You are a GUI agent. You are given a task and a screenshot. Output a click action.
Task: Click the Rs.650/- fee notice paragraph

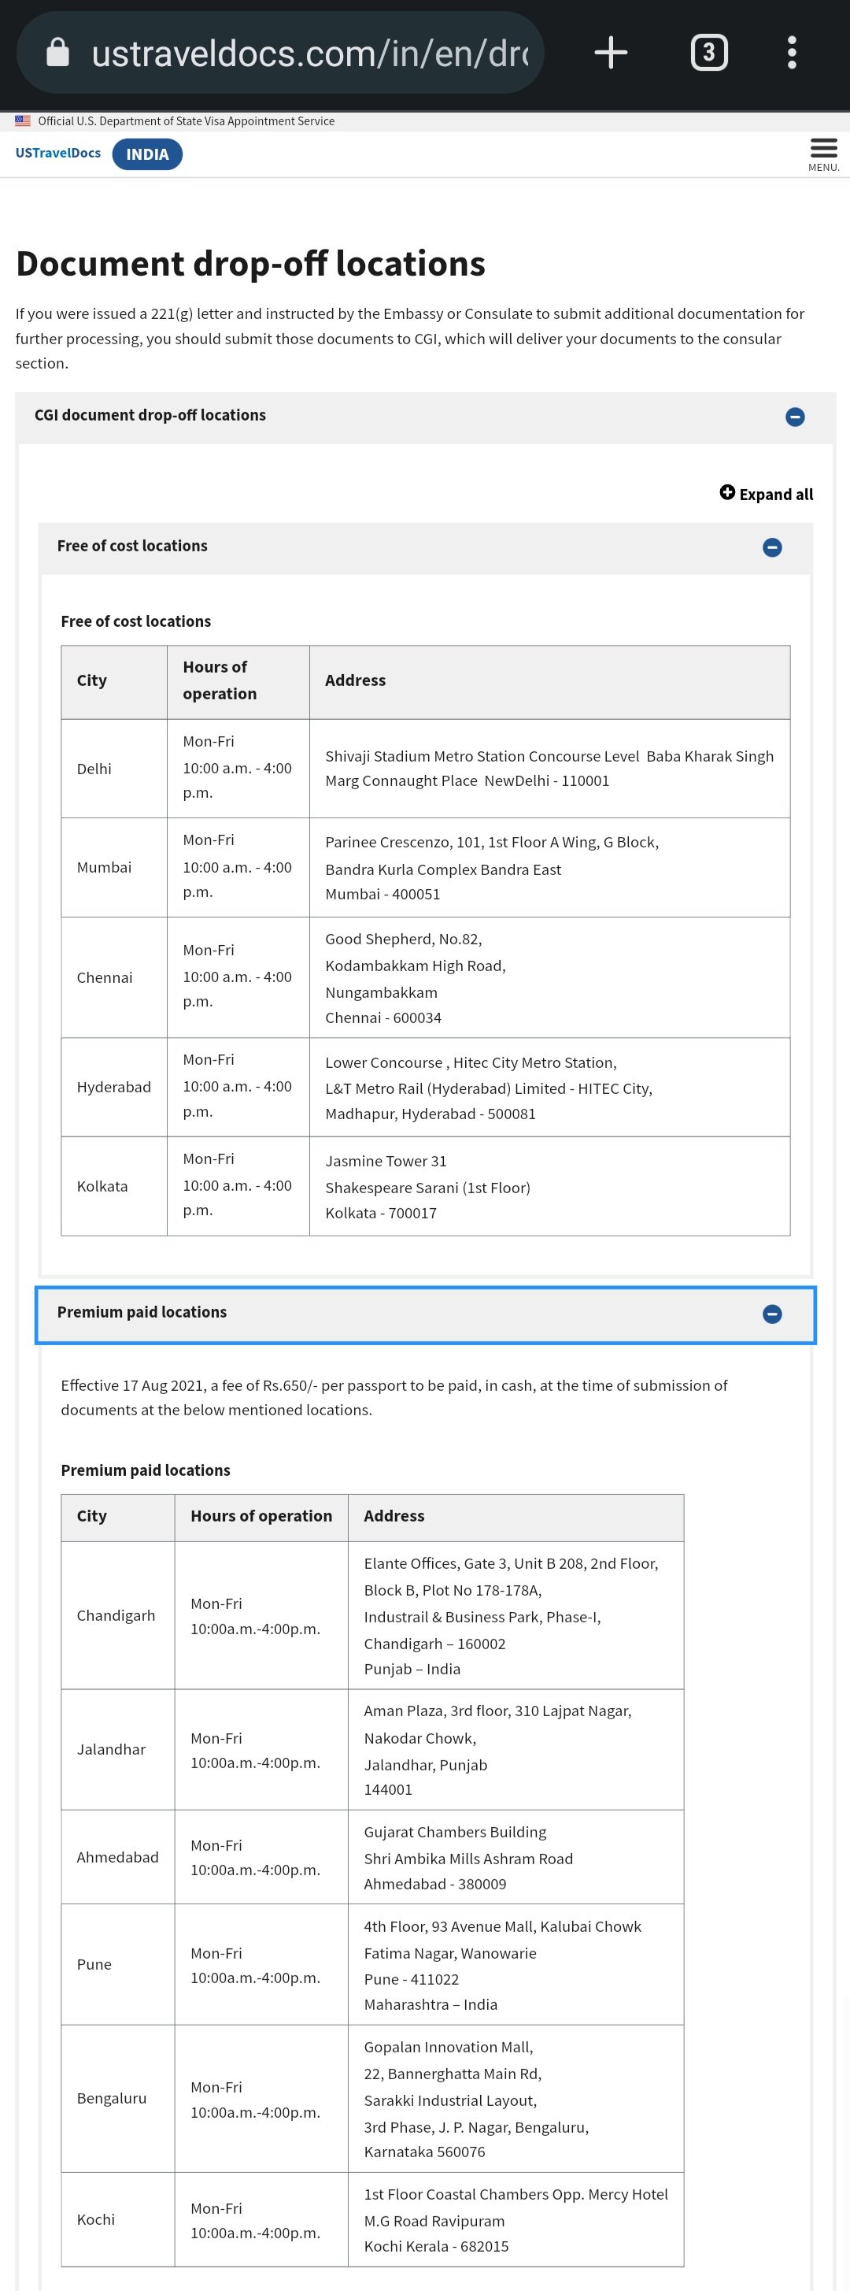pos(394,1397)
